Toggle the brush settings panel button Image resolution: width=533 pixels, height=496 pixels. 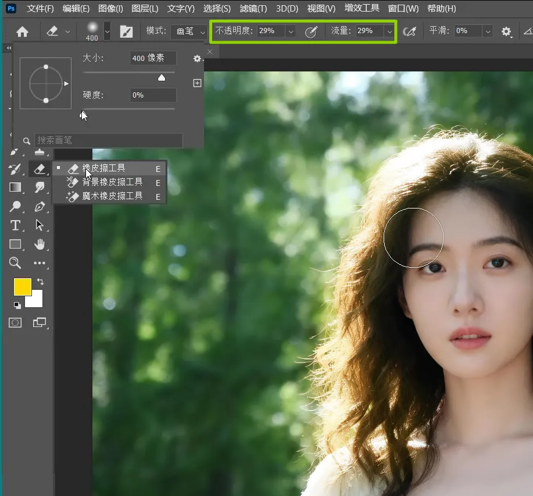point(126,31)
